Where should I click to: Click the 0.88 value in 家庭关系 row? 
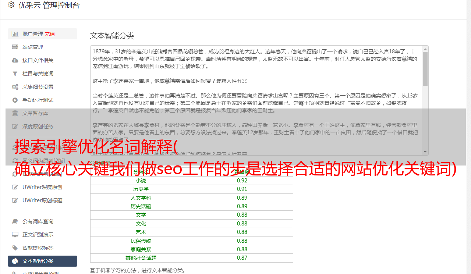pyautogui.click(x=242, y=249)
